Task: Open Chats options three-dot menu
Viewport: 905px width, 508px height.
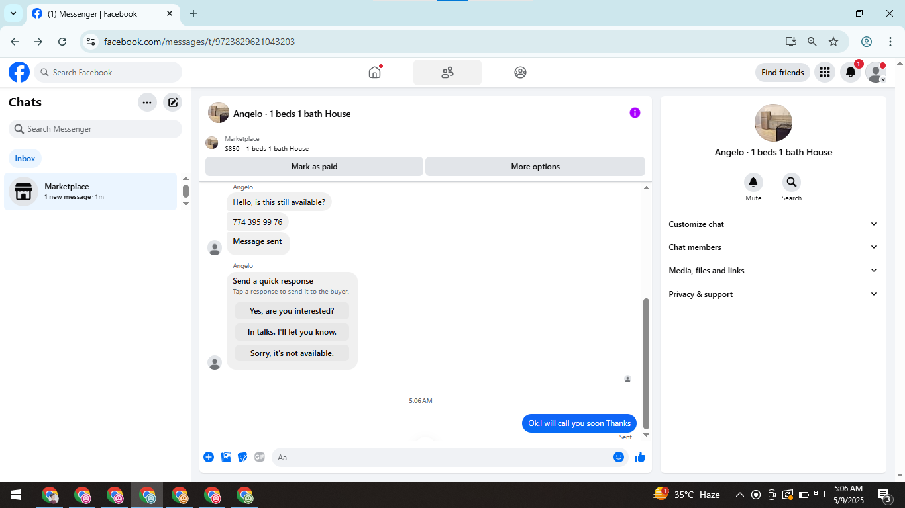Action: [x=147, y=103]
